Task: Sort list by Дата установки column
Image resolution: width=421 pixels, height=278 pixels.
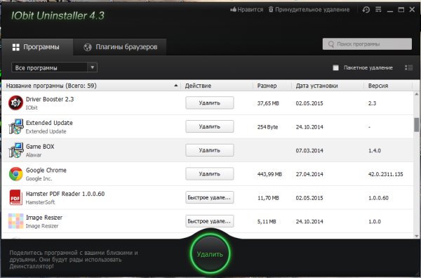Action: (x=327, y=86)
